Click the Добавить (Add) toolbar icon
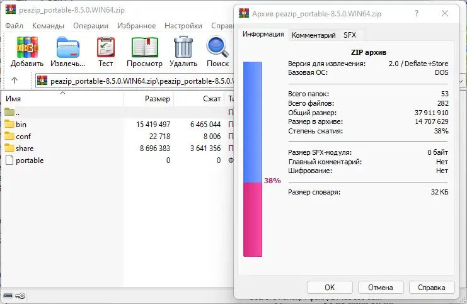This screenshot has width=467, height=304. [27, 47]
